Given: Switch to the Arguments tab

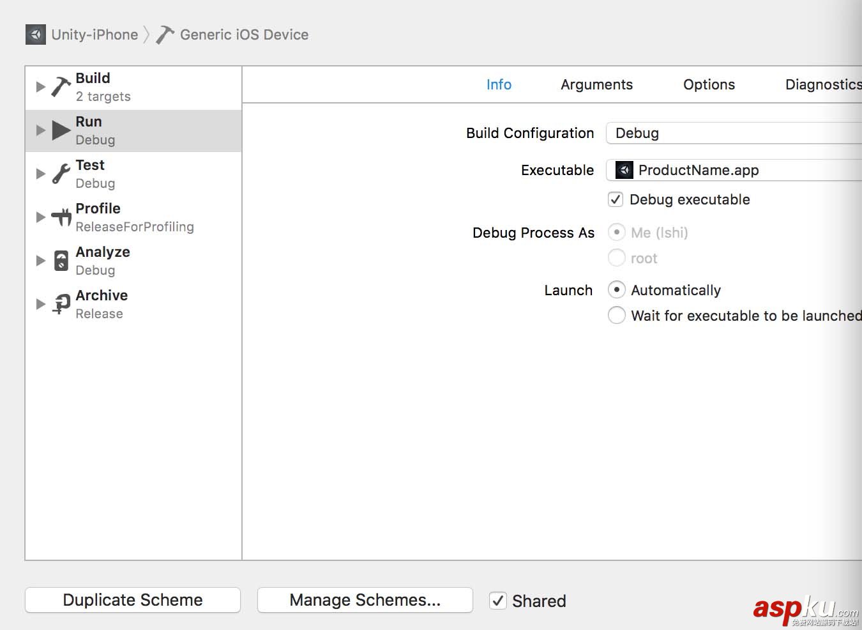Looking at the screenshot, I should [x=596, y=84].
